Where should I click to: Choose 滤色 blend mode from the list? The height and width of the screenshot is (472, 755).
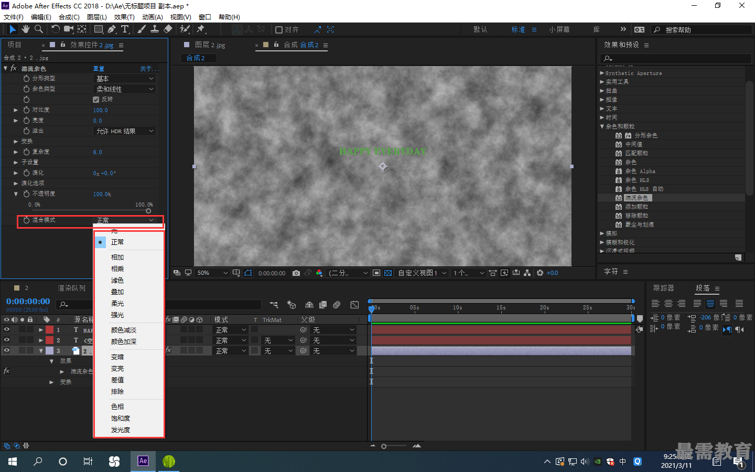coord(117,281)
